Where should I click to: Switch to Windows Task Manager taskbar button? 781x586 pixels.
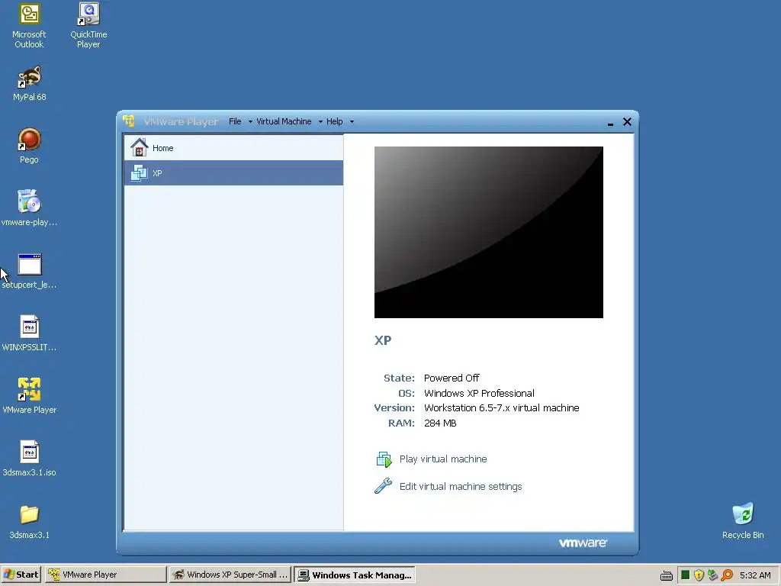354,575
